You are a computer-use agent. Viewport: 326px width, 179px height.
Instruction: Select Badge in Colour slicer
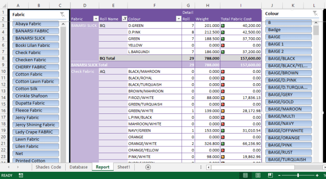point(289,30)
